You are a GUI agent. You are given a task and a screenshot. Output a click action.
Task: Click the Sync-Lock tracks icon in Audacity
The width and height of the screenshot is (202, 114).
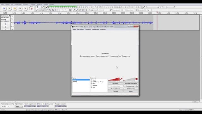click(x=70, y=10)
